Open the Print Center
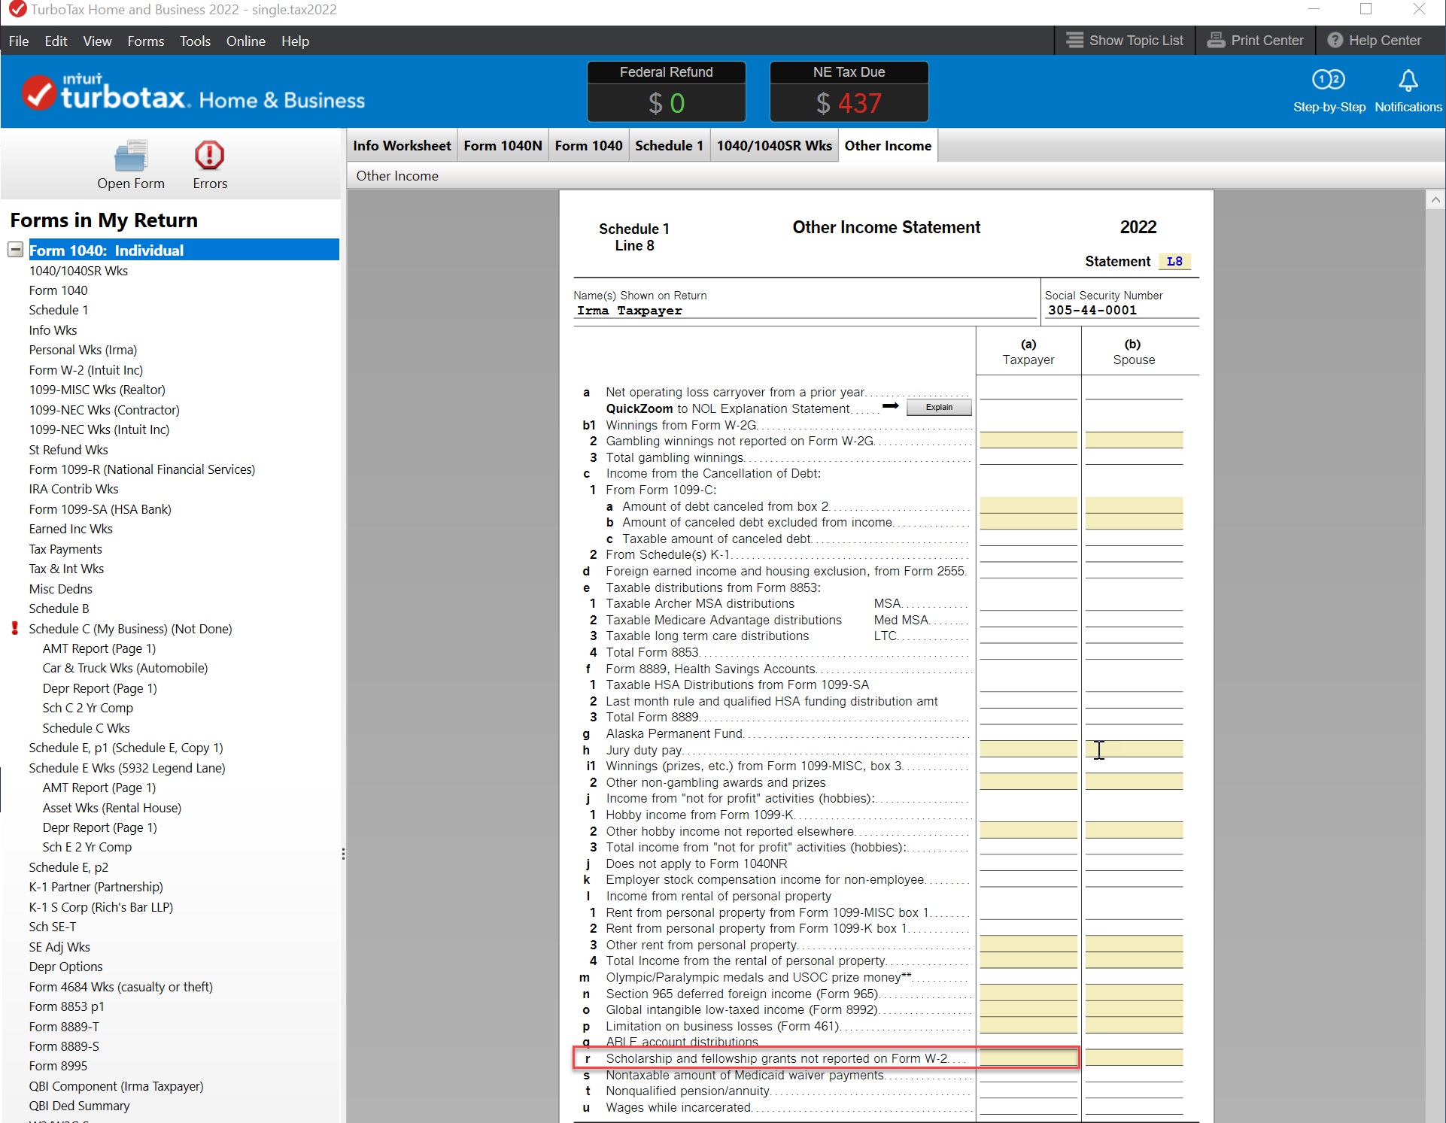 pos(1255,41)
